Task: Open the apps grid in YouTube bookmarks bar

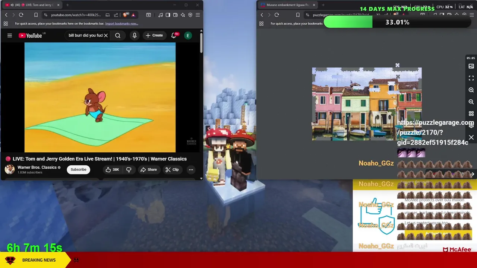Action: (6, 23)
